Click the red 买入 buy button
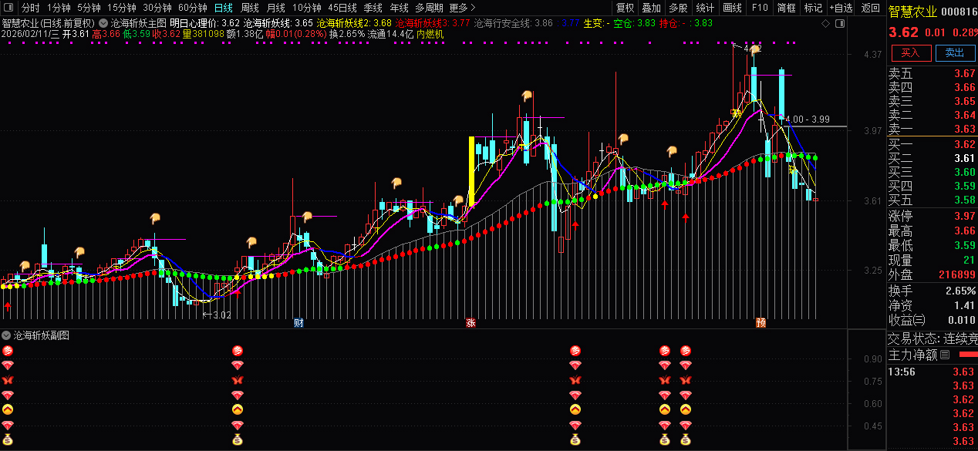Image resolution: width=978 pixels, height=451 pixels. click(911, 52)
